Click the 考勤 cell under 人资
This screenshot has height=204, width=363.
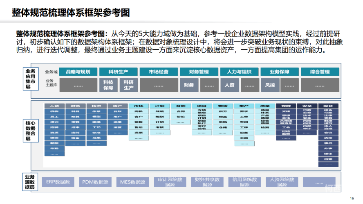point(54,149)
